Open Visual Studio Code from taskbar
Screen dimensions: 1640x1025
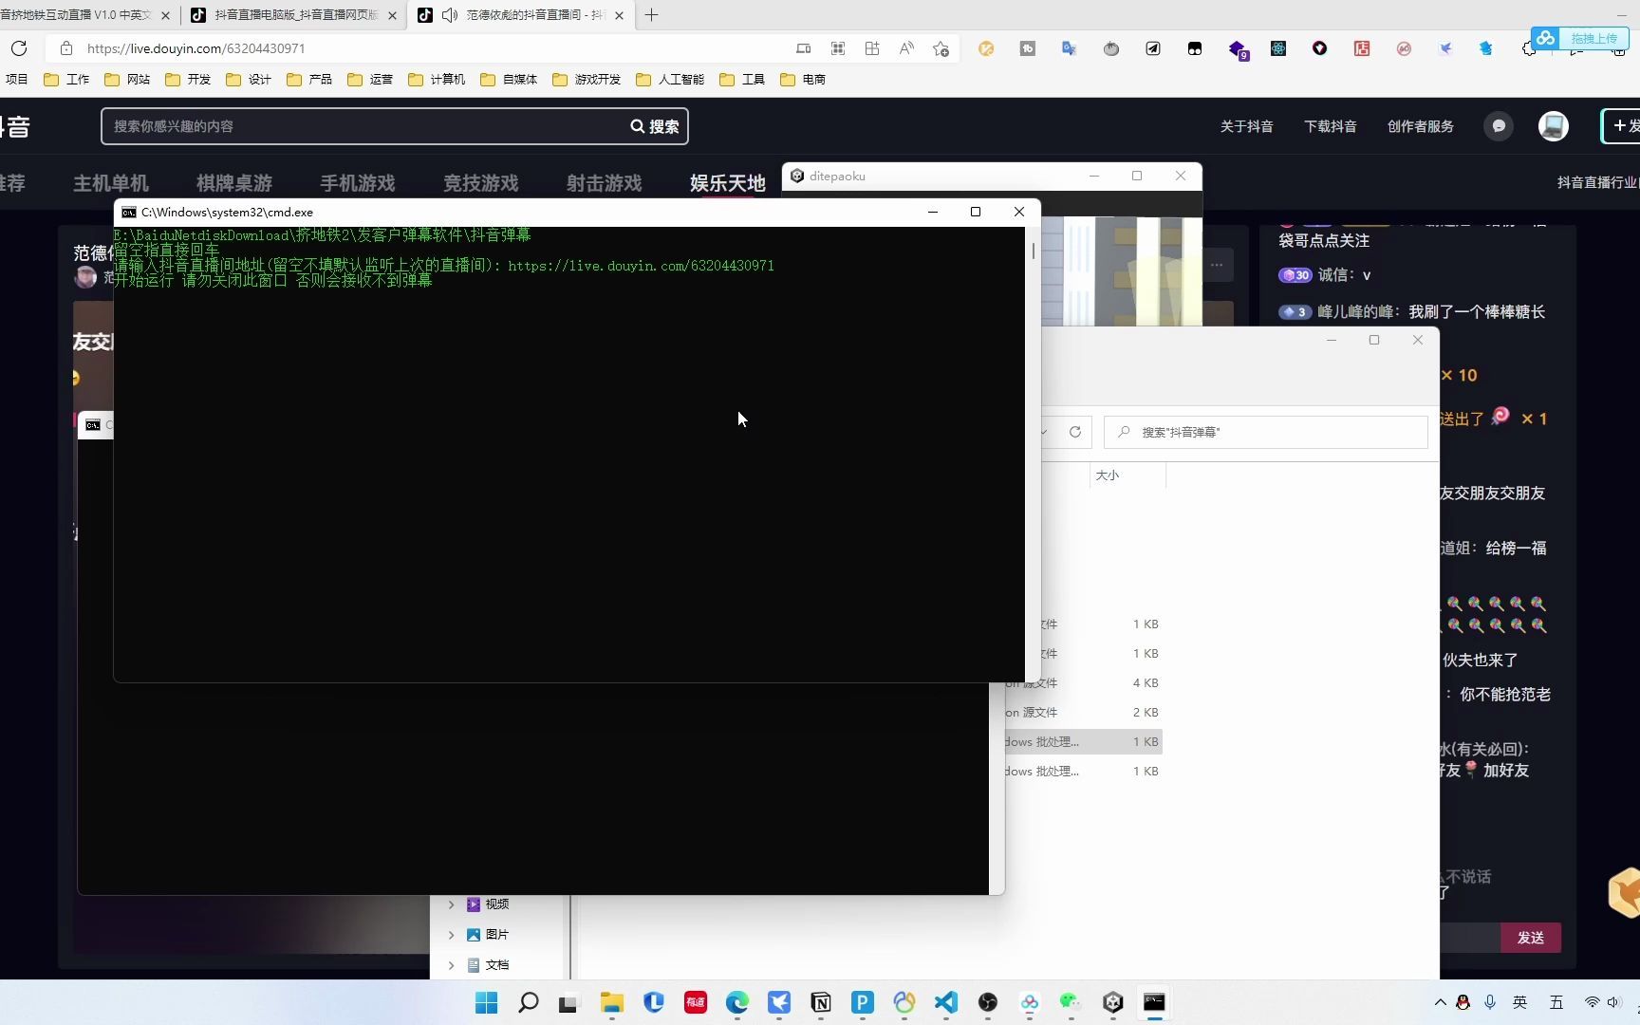(x=946, y=1002)
